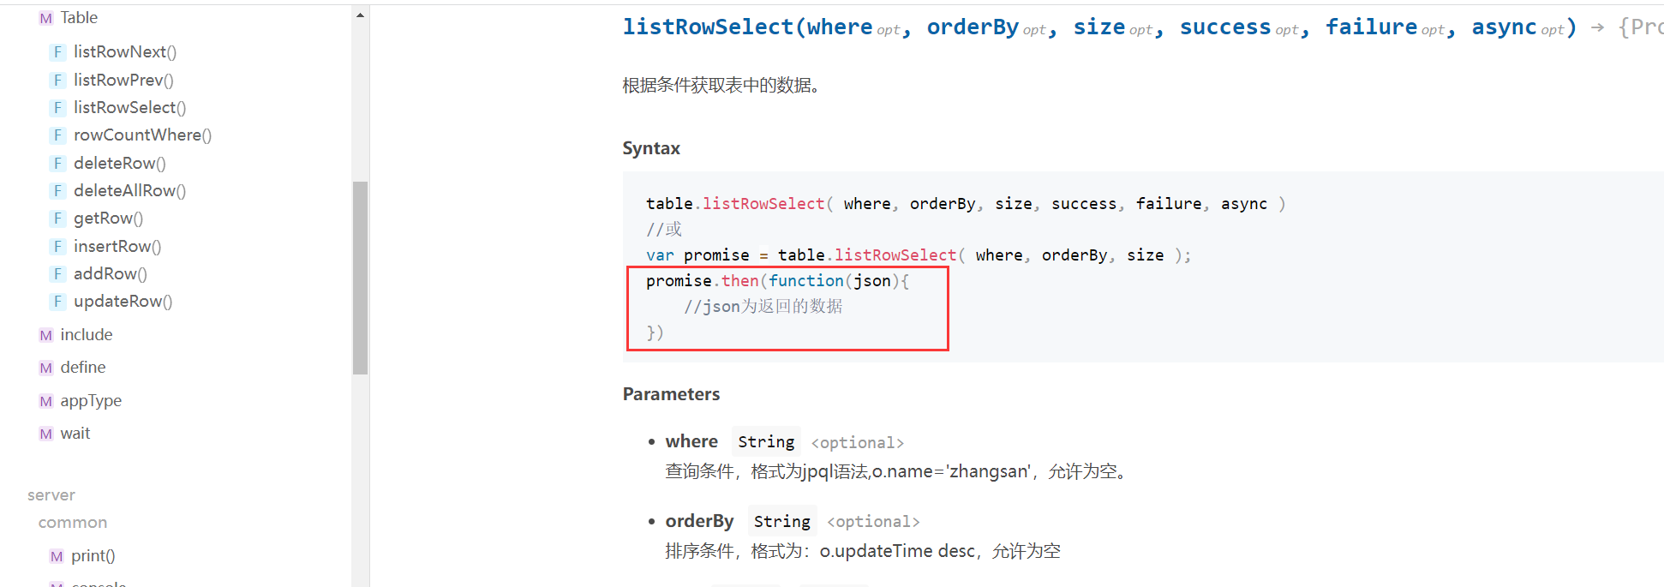The width and height of the screenshot is (1664, 587).
Task: Click the M badge next to appType
Action: point(46,401)
